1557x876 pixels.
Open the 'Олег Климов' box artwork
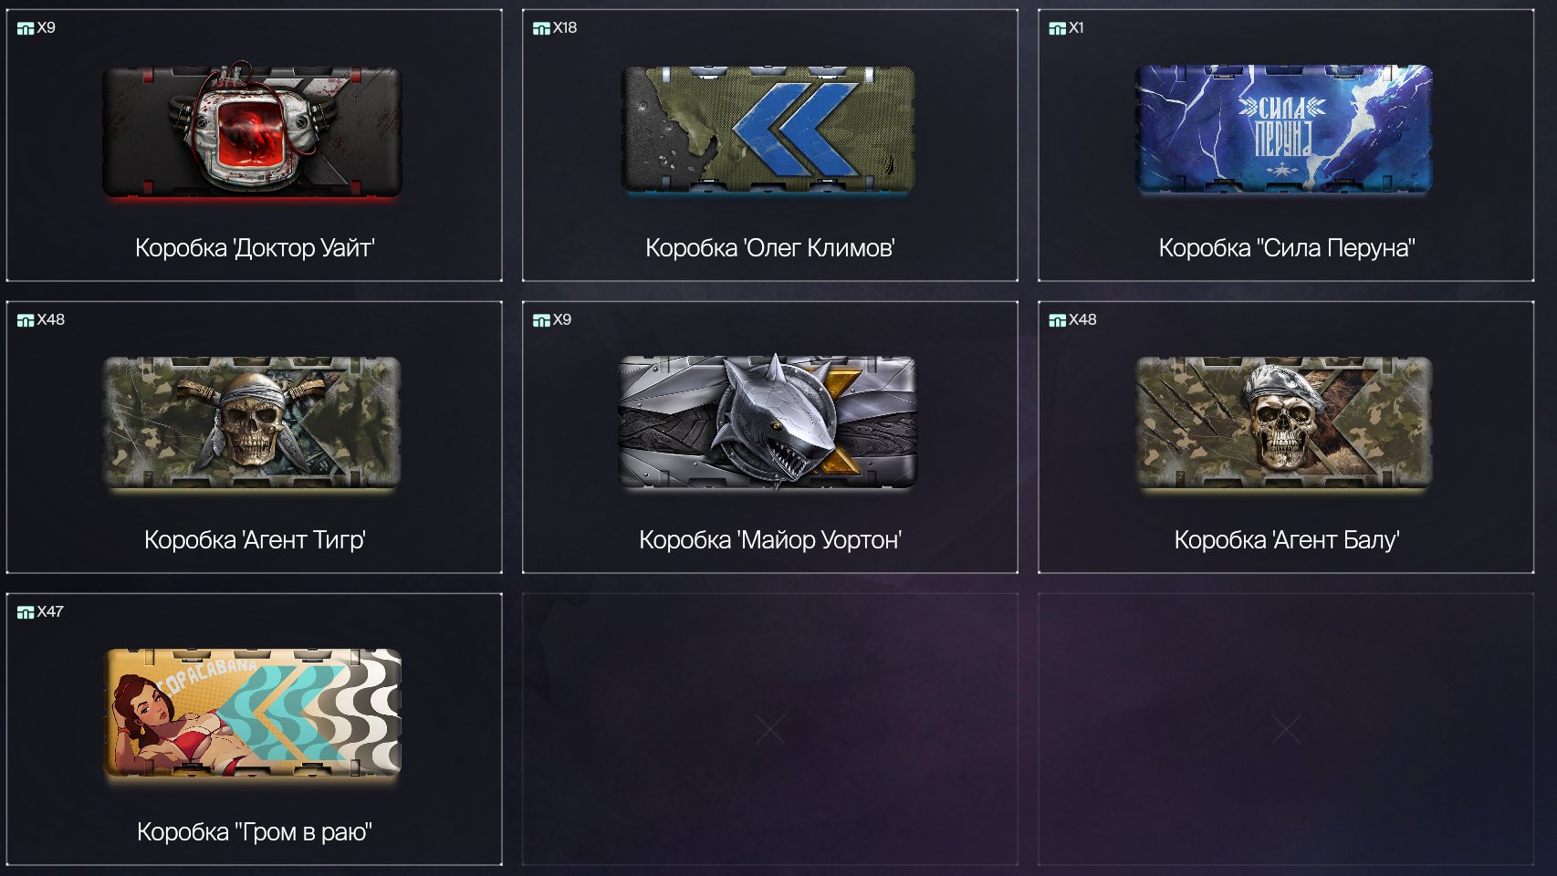pyautogui.click(x=768, y=130)
